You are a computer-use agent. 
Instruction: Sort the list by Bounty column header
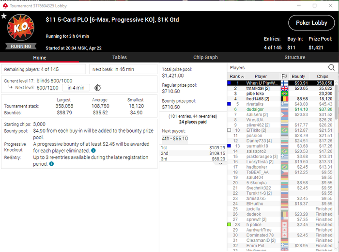(298, 77)
